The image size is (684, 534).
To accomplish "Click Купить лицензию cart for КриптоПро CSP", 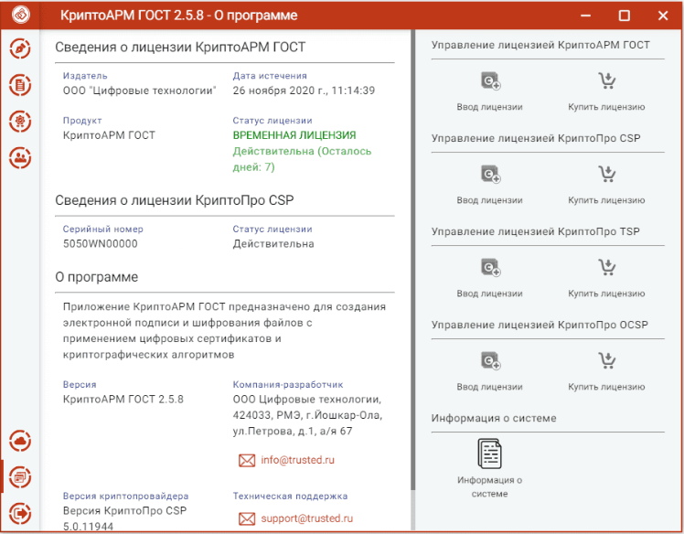I will [607, 174].
